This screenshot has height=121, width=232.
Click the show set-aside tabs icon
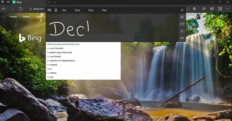[3, 2]
